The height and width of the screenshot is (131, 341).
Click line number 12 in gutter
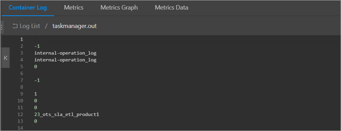[20, 115]
